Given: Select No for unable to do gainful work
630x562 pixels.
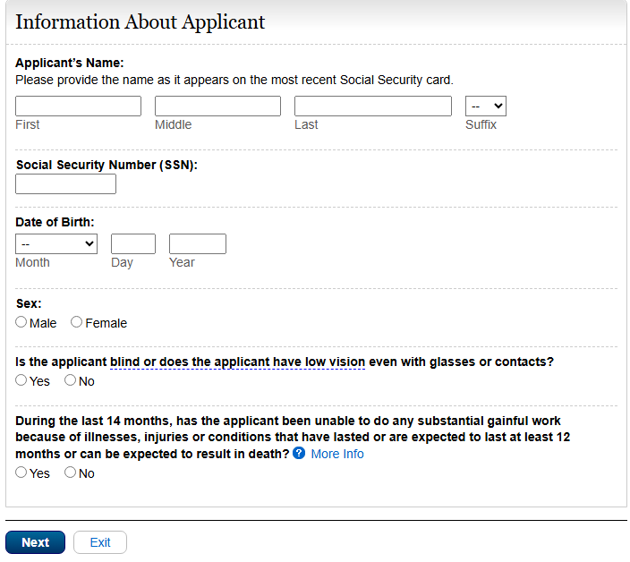Looking at the screenshot, I should tap(71, 473).
